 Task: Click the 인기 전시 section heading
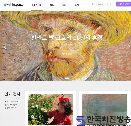pyautogui.click(x=12, y=94)
